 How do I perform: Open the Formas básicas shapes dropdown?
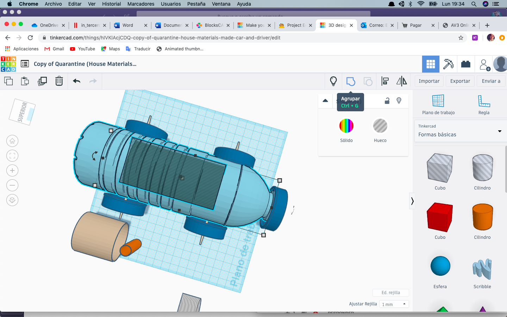pyautogui.click(x=460, y=131)
